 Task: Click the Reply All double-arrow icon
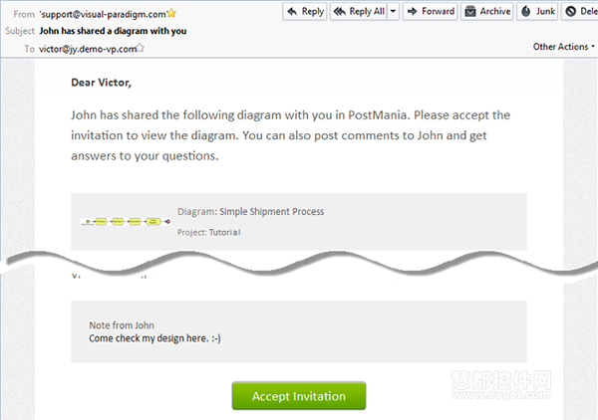pyautogui.click(x=340, y=11)
